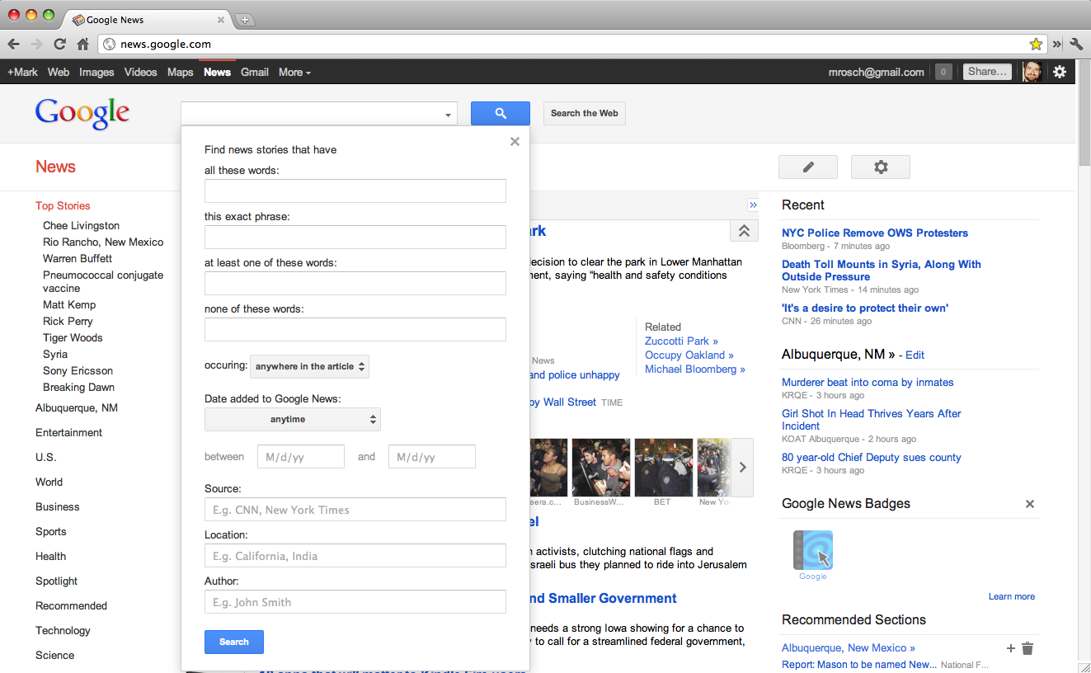Screen dimensions: 1091x673
Task: Click the Share… button
Action: pos(987,72)
